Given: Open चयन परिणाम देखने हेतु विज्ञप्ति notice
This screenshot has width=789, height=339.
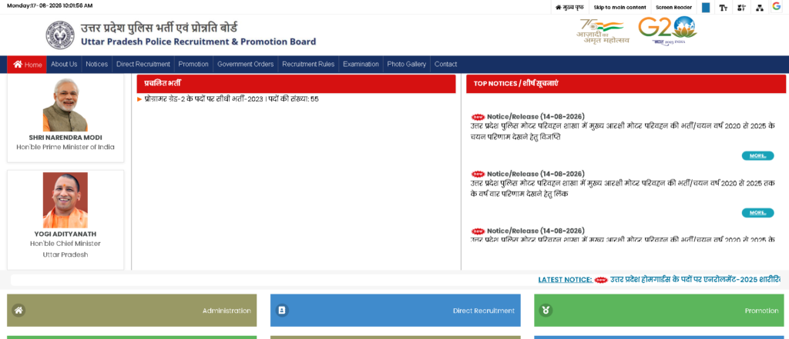Looking at the screenshot, I should 623,131.
